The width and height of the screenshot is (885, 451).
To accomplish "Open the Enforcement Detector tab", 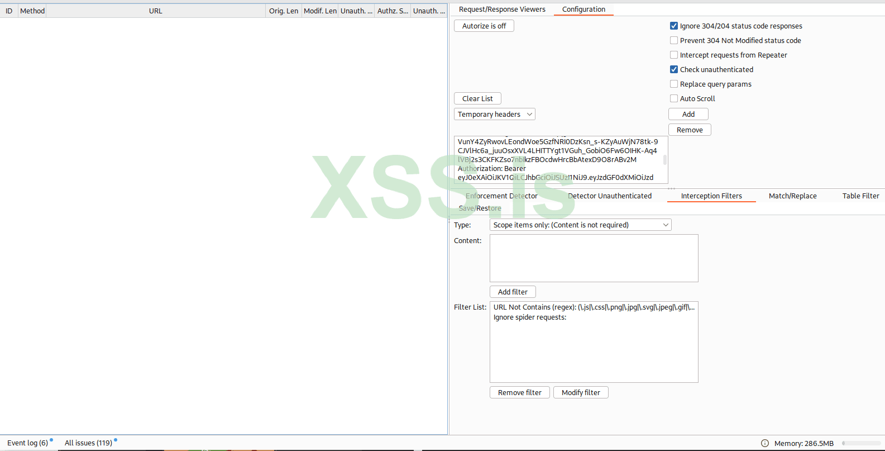I will tap(501, 196).
